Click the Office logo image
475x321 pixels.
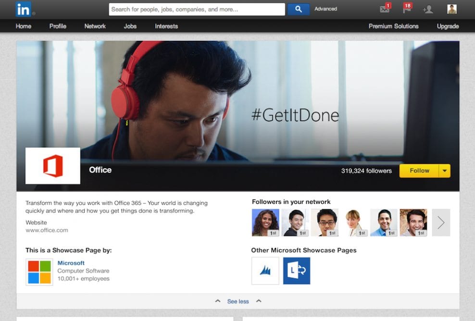pyautogui.click(x=53, y=166)
